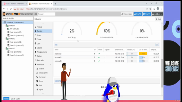The width and height of the screenshot is (182, 102).
Task: Collapse the Nós panel with up-arrow icon
Action: click(156, 45)
